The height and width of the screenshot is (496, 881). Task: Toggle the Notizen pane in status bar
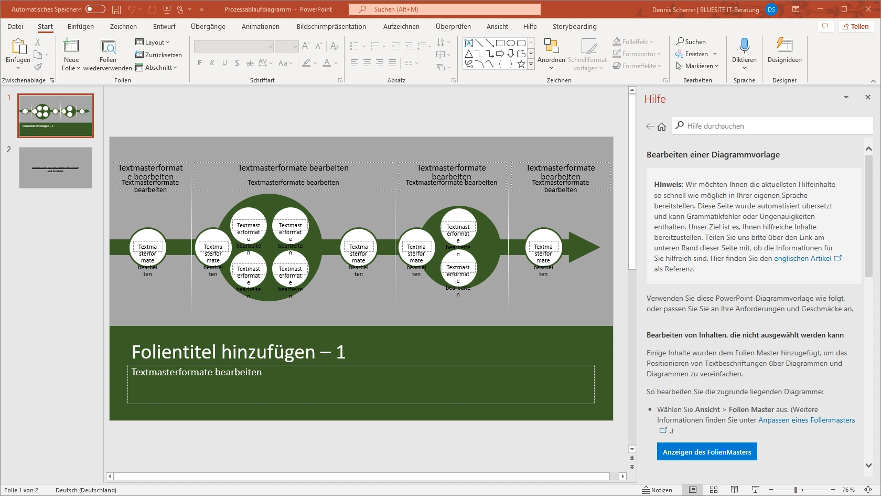pos(657,490)
